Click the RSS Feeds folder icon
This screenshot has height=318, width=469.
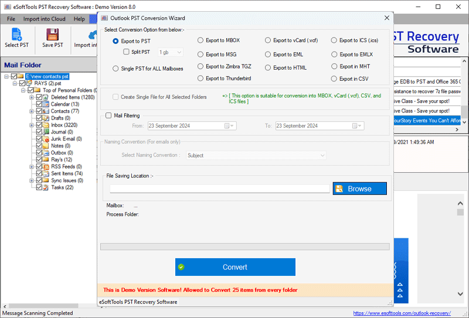coord(46,166)
